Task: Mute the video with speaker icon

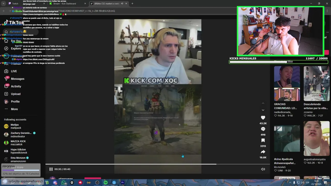Action: [263, 169]
